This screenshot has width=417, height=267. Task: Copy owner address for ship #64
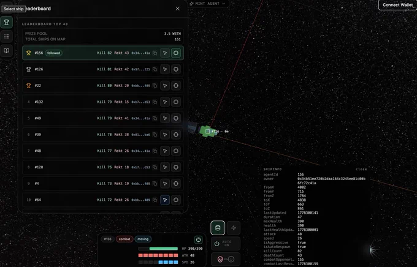point(155,200)
